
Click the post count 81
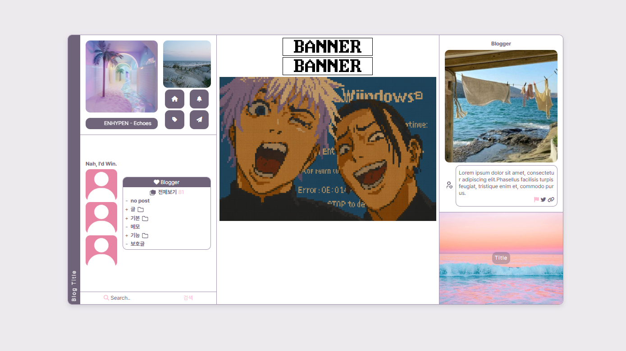tap(181, 192)
